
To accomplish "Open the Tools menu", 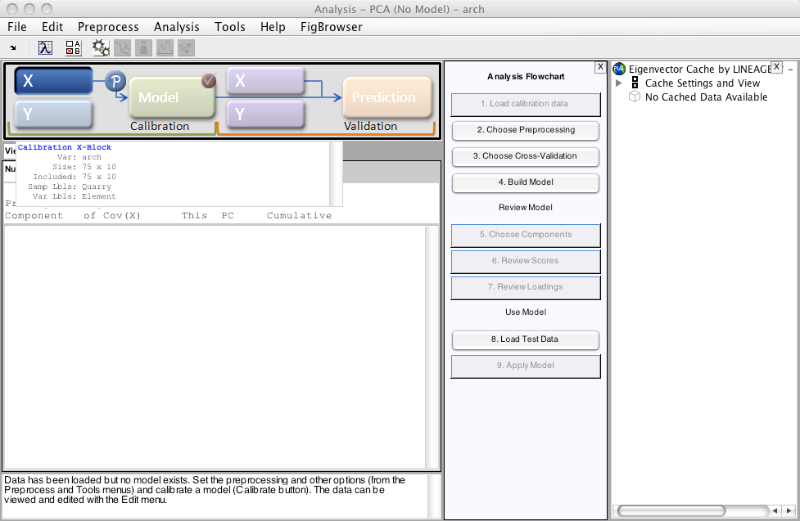I will [x=230, y=27].
